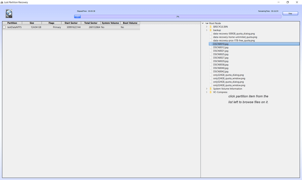Click the System Volume column header

pos(110,23)
